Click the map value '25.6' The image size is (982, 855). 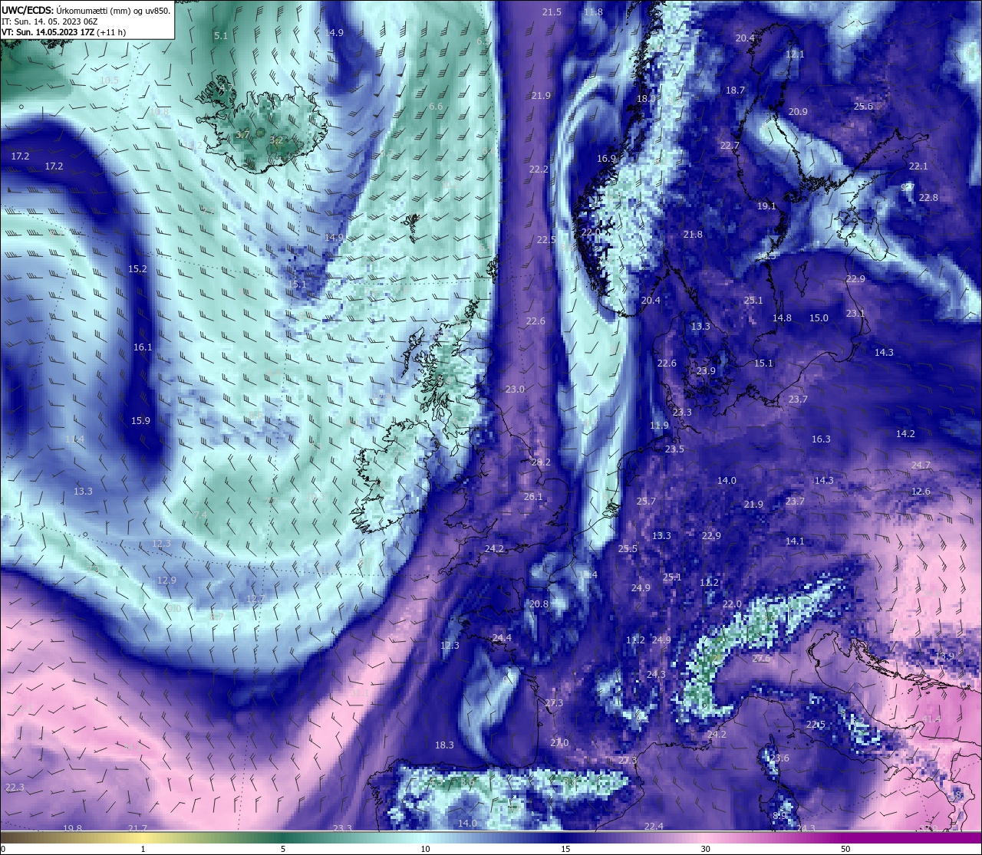(863, 107)
